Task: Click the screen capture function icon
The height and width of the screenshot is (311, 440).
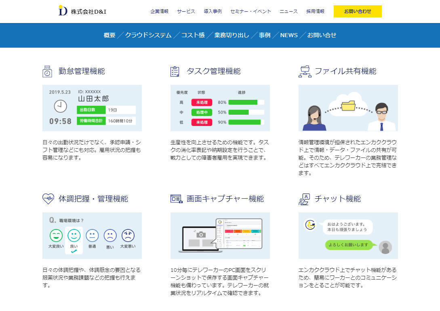Action: [x=176, y=199]
